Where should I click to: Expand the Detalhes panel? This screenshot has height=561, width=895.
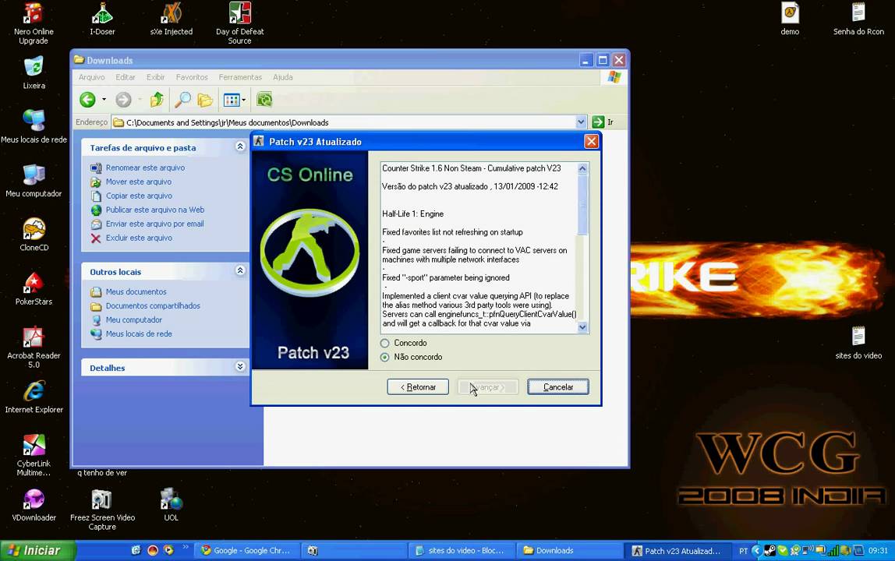coord(240,366)
